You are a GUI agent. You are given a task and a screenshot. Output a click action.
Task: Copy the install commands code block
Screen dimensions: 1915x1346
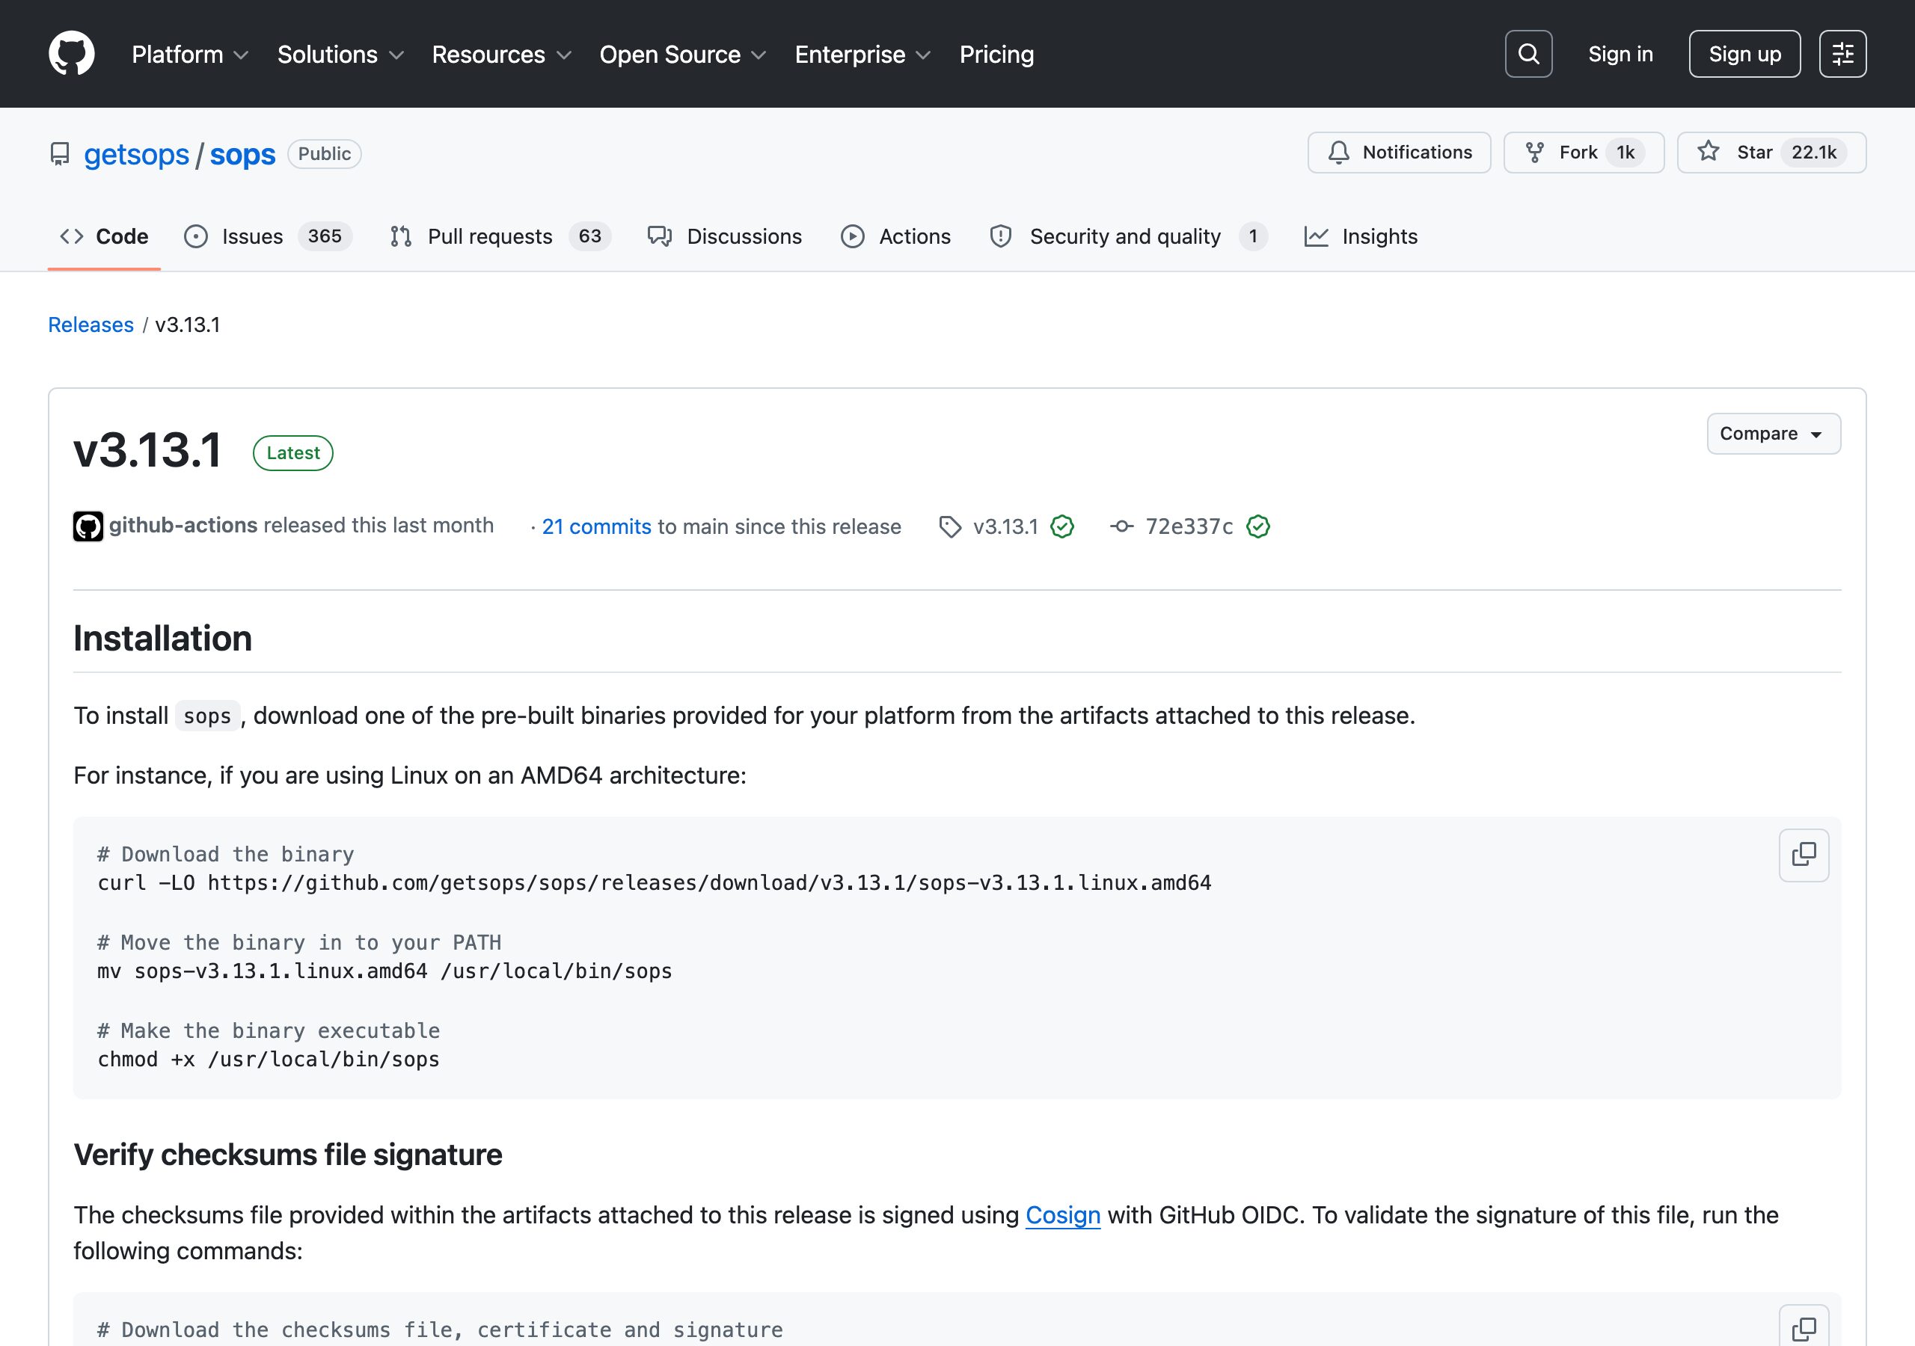pyautogui.click(x=1804, y=855)
